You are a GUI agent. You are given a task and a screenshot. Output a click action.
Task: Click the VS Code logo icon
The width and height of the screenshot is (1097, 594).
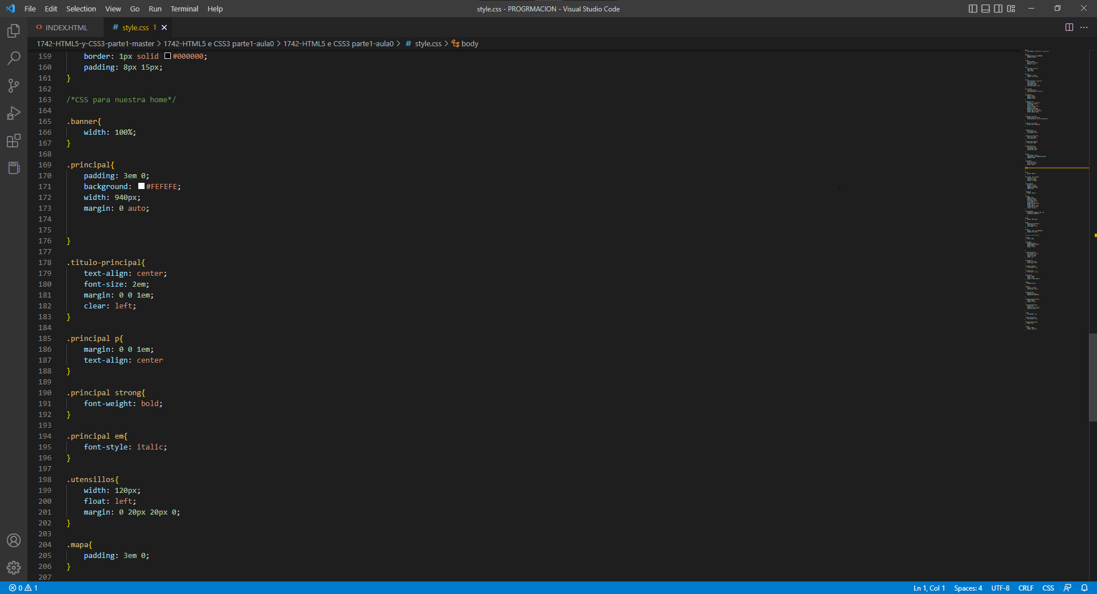tap(10, 9)
